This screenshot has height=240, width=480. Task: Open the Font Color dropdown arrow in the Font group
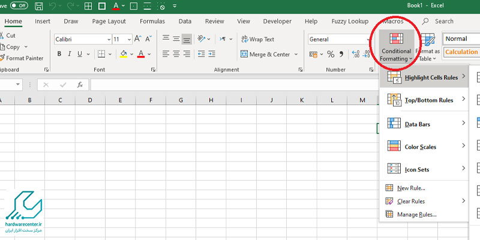click(149, 55)
